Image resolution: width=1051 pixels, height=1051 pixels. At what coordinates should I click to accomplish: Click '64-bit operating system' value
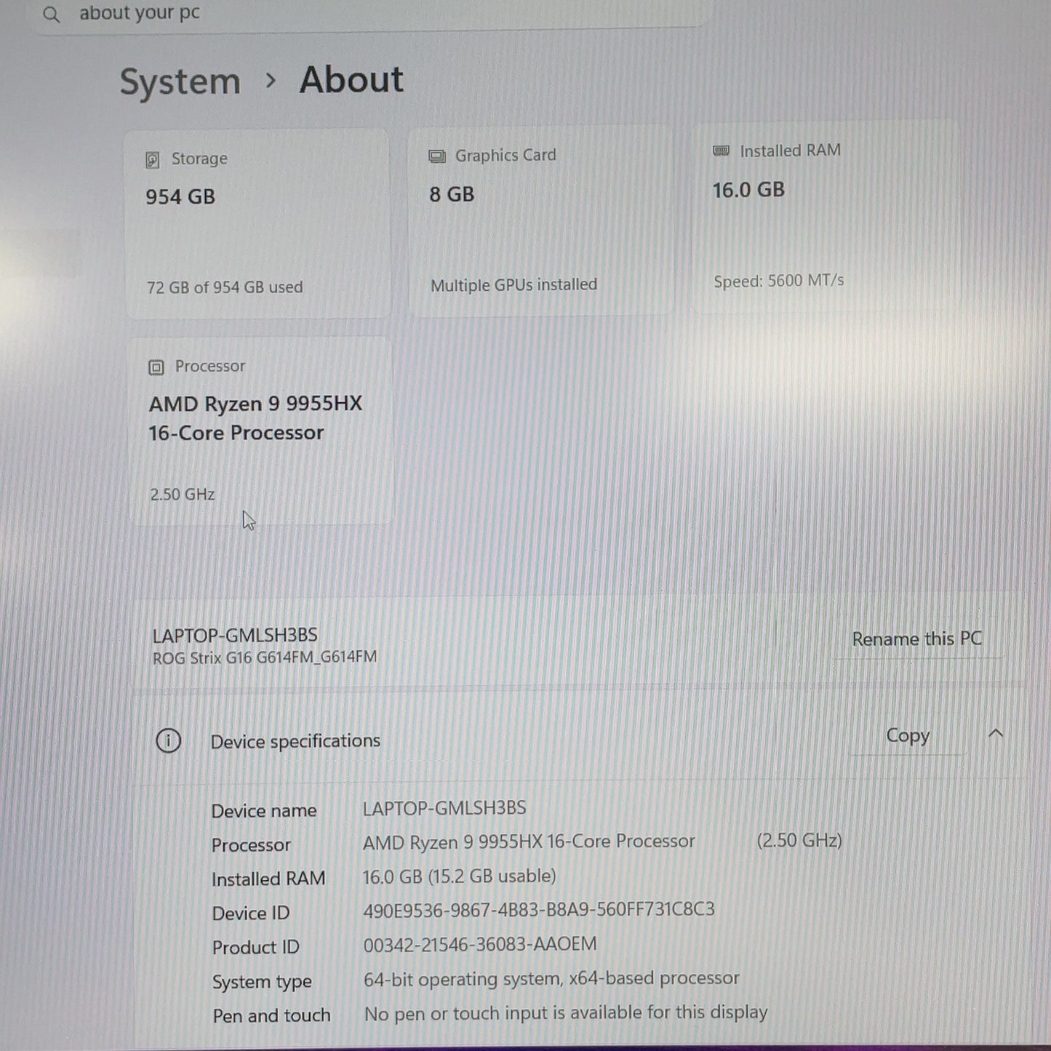coord(551,979)
